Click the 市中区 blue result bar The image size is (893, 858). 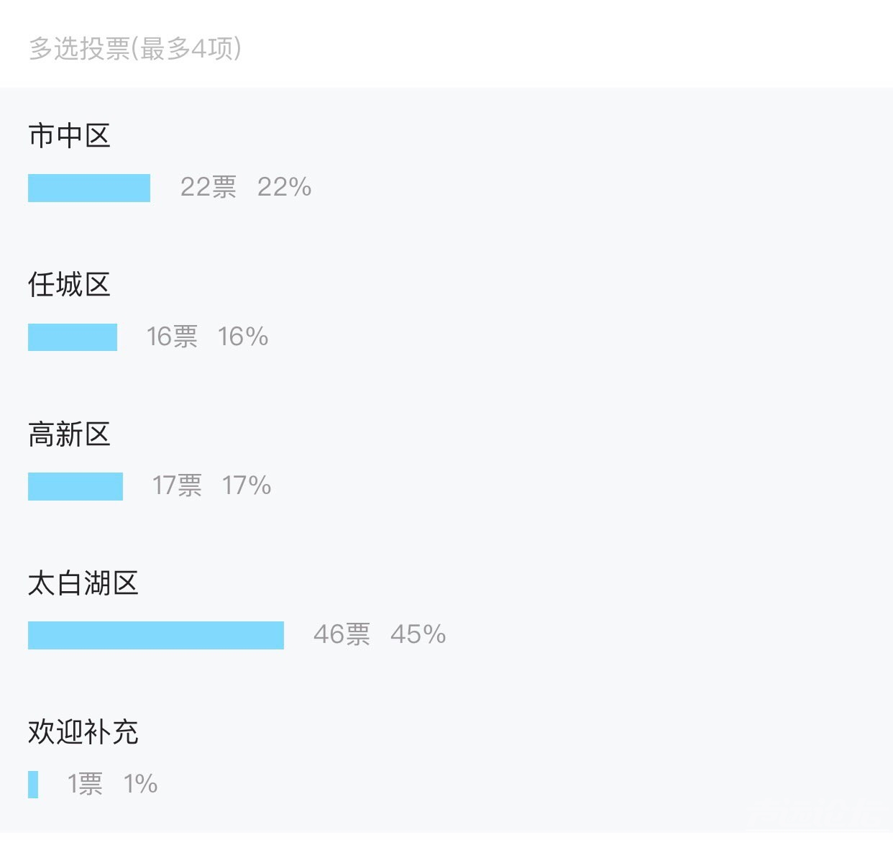[89, 188]
